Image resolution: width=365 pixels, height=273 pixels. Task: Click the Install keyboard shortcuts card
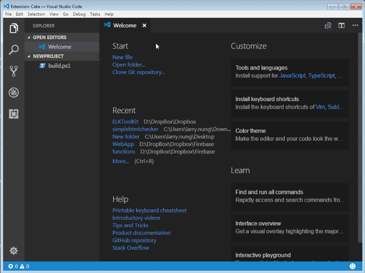click(x=290, y=104)
